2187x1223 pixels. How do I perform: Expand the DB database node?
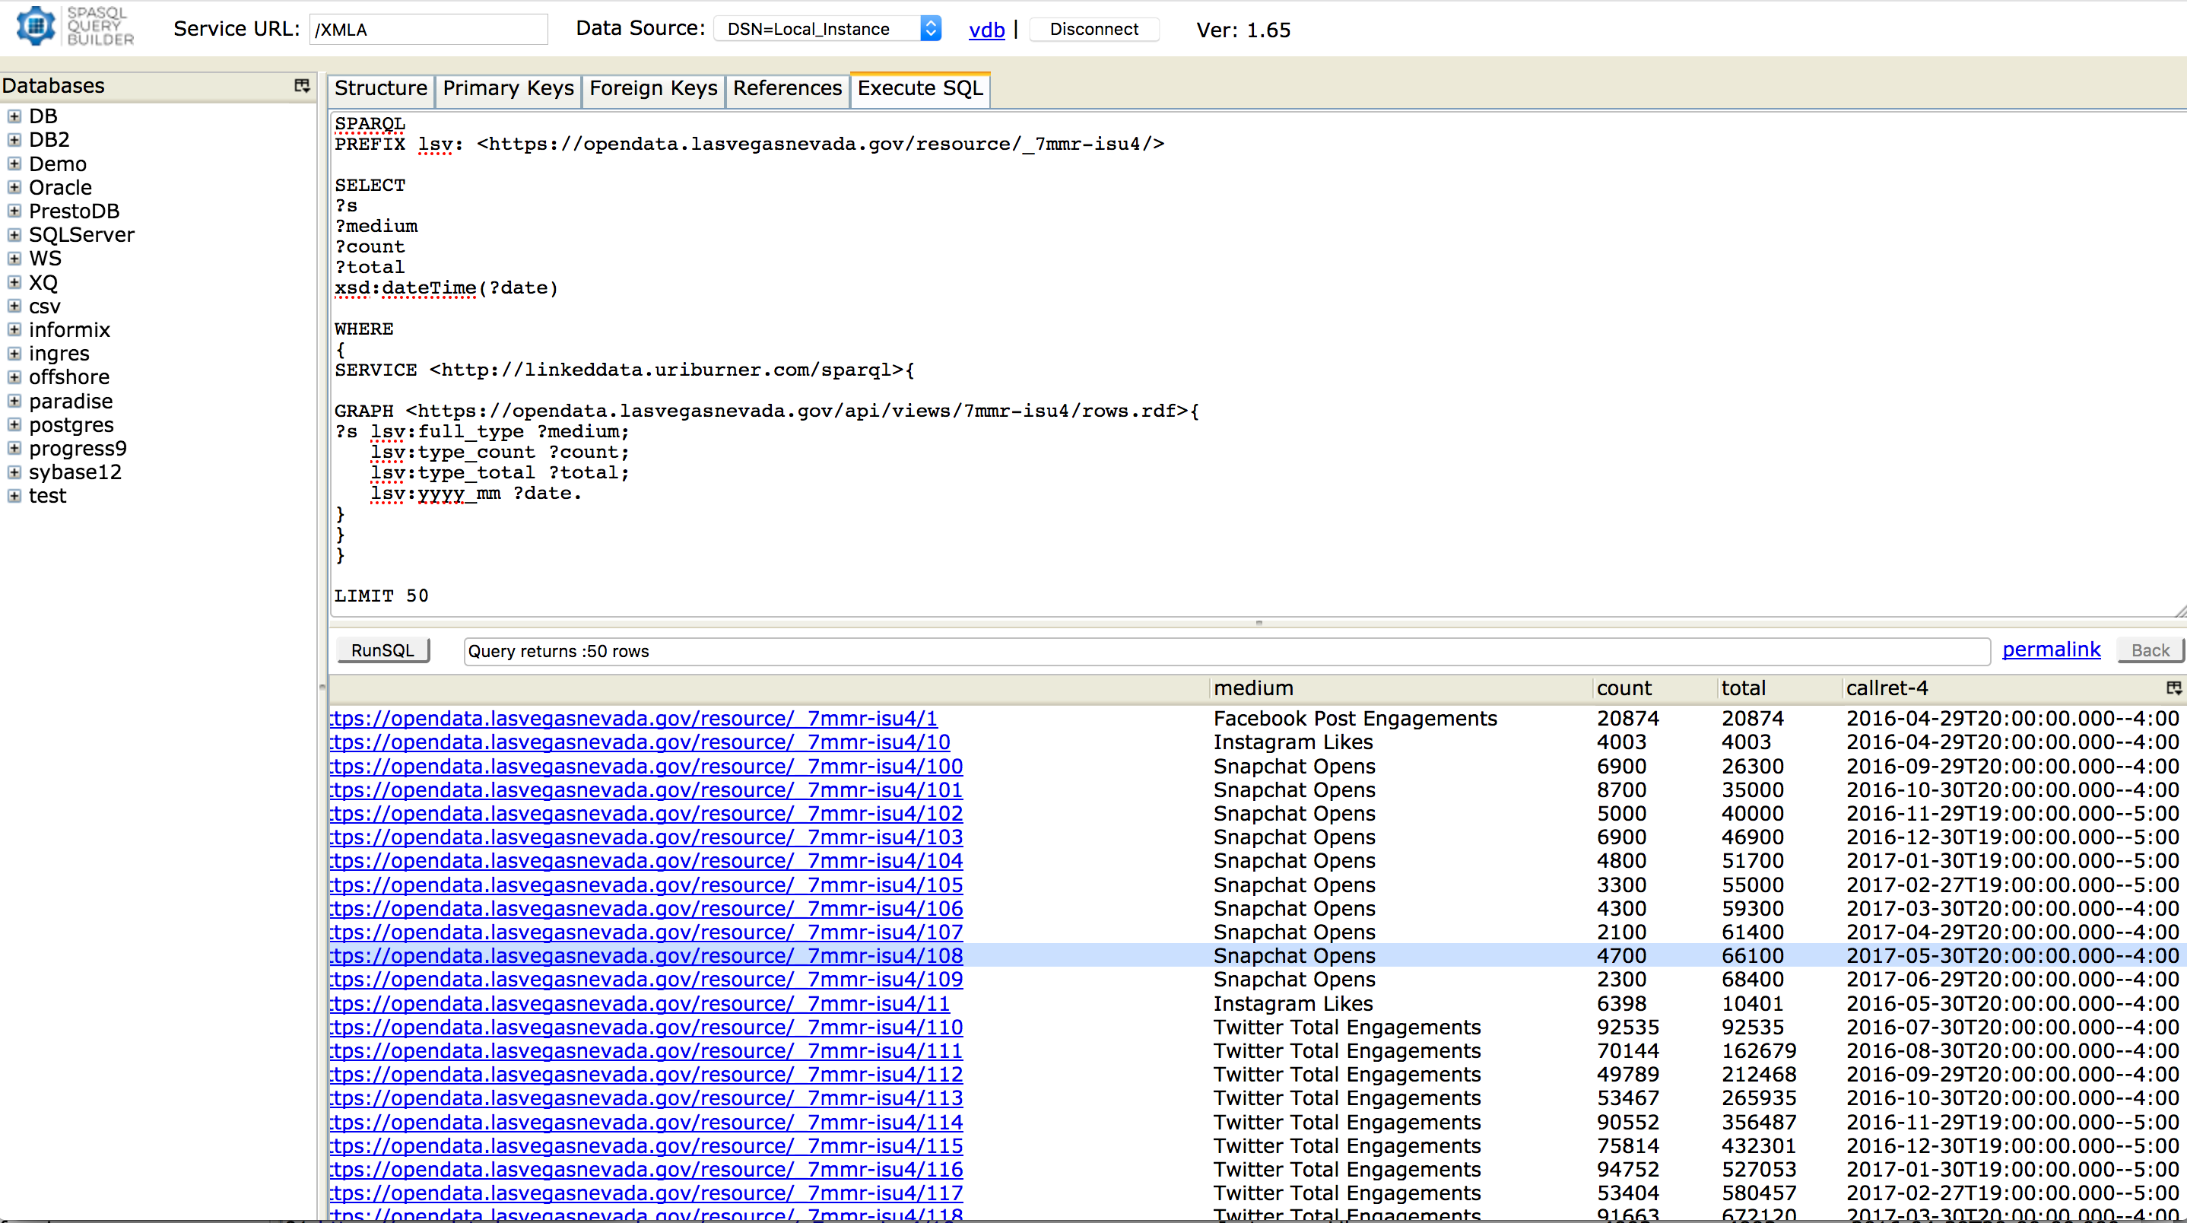[x=14, y=116]
